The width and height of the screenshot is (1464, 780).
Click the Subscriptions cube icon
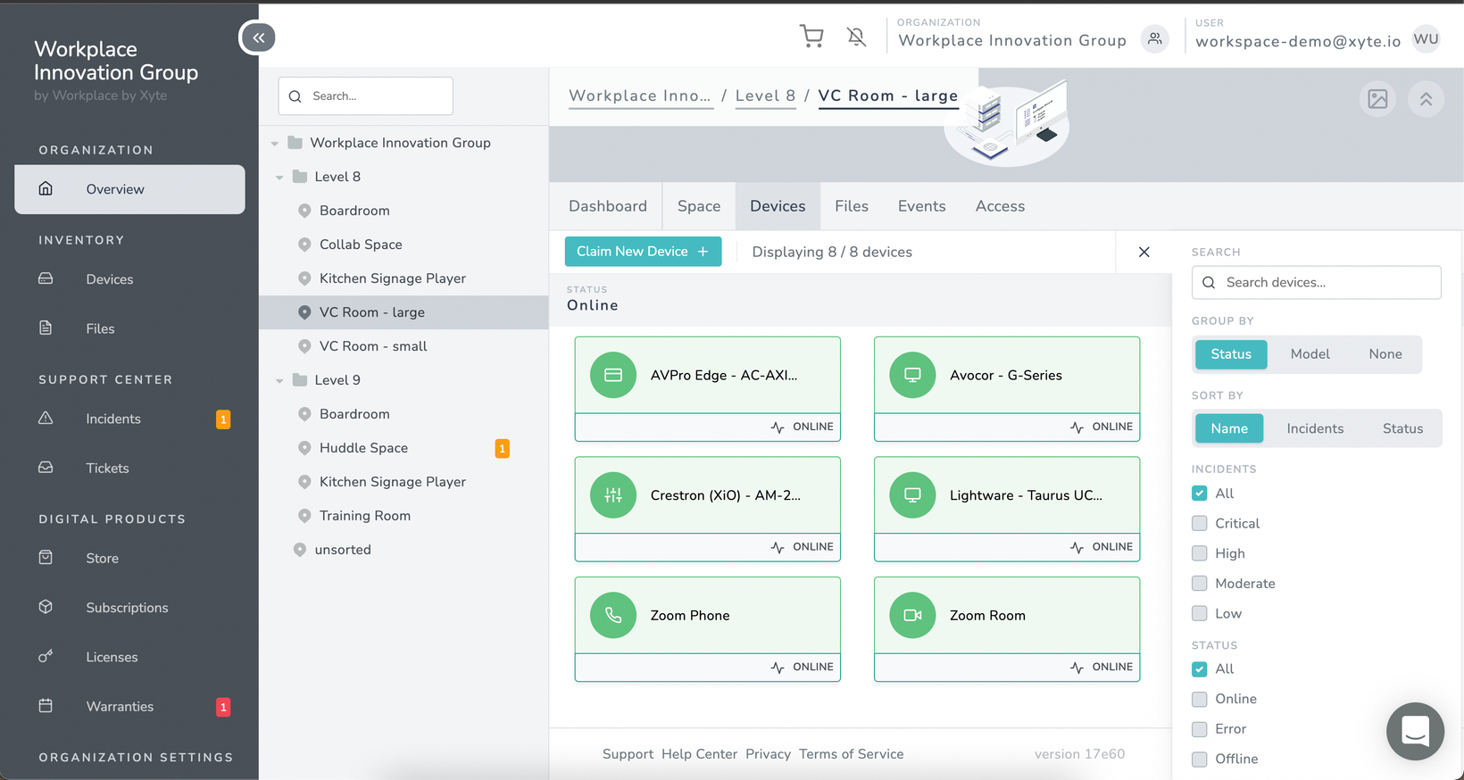46,607
